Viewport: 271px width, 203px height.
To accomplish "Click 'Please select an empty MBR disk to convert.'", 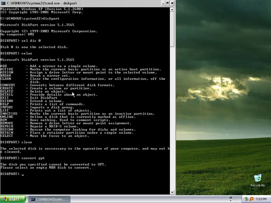I will tap(46, 168).
